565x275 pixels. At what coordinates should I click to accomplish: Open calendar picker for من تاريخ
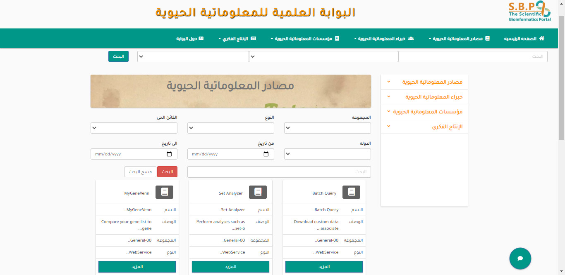tap(266, 154)
